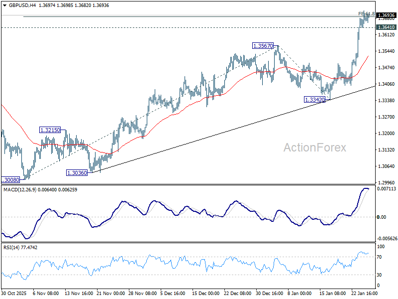The image size is (398, 299).
Task: Click the MACD scale value 0.007113
Action: click(x=387, y=189)
